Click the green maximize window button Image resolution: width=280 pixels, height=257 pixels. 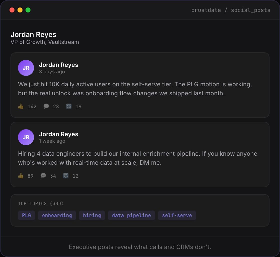(28, 10)
